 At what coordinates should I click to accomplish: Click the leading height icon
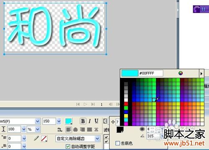tap(3, 129)
